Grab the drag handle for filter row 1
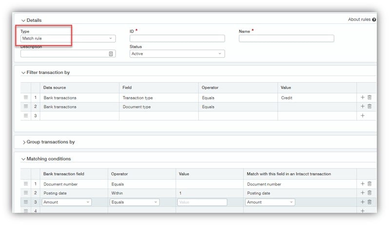This screenshot has width=389, height=225. [26, 97]
